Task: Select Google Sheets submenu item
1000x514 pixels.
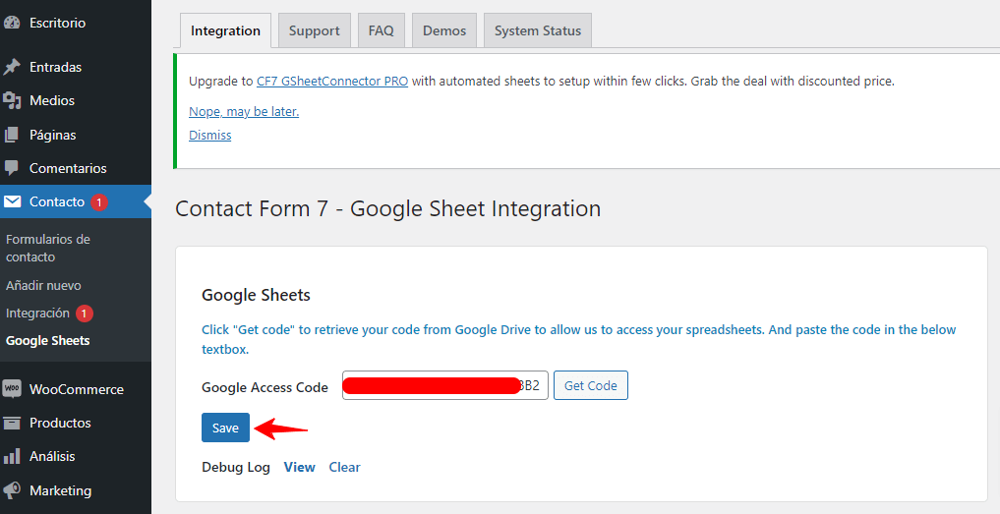Action: pos(48,341)
